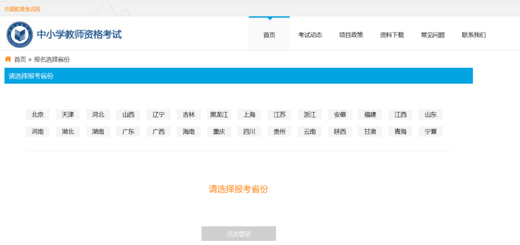Image resolution: width=520 pixels, height=245 pixels.
Task: Click the 中小学教师资格考试 site title
Action: [x=79, y=35]
